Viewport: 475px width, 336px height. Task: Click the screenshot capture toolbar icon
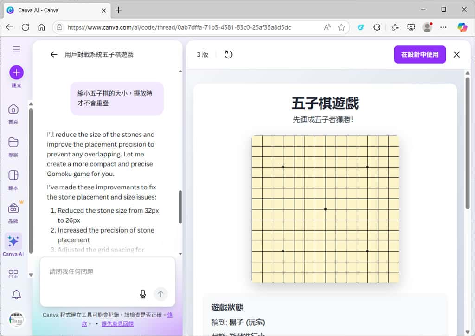tap(411, 27)
